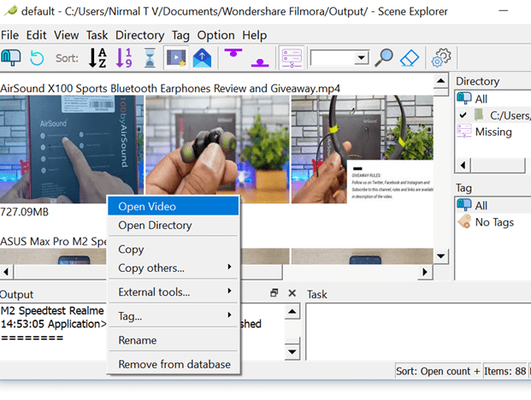Image resolution: width=531 pixels, height=400 pixels.
Task: Sort alphabetically with the A-Z icon
Action: [97, 58]
